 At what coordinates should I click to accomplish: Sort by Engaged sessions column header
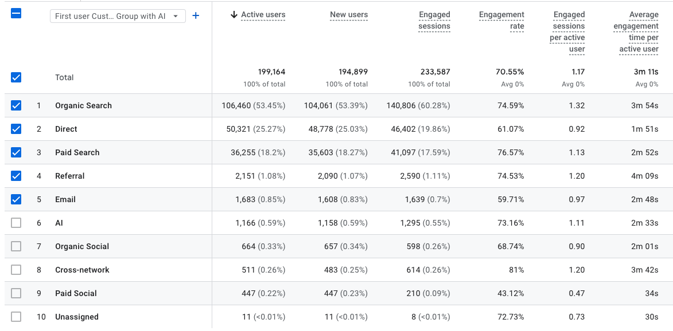coord(434,21)
